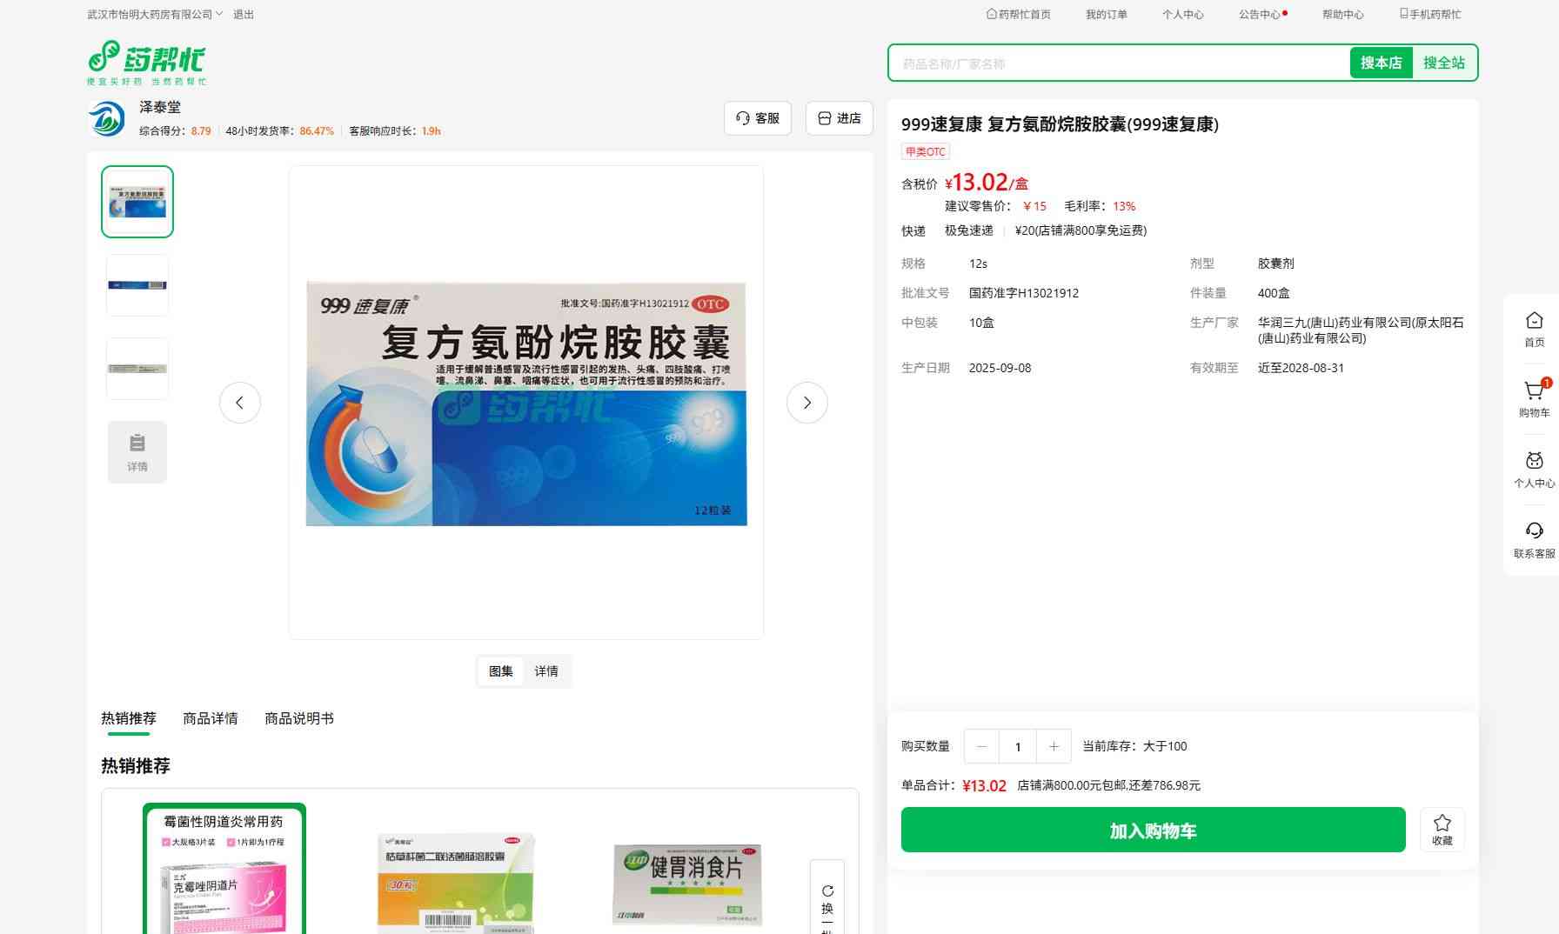Switch gallery view to 图集
1559x934 pixels.
pos(501,671)
